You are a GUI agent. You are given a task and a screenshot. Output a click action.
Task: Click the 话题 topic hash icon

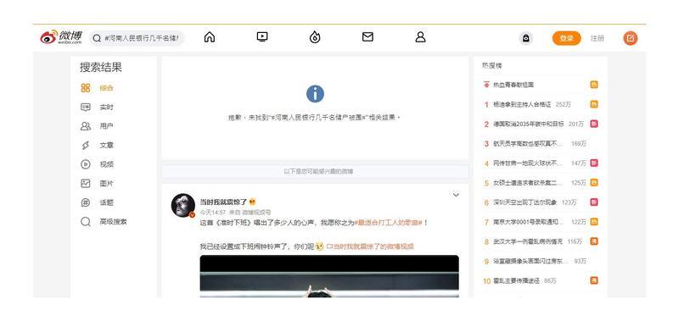pyautogui.click(x=86, y=202)
